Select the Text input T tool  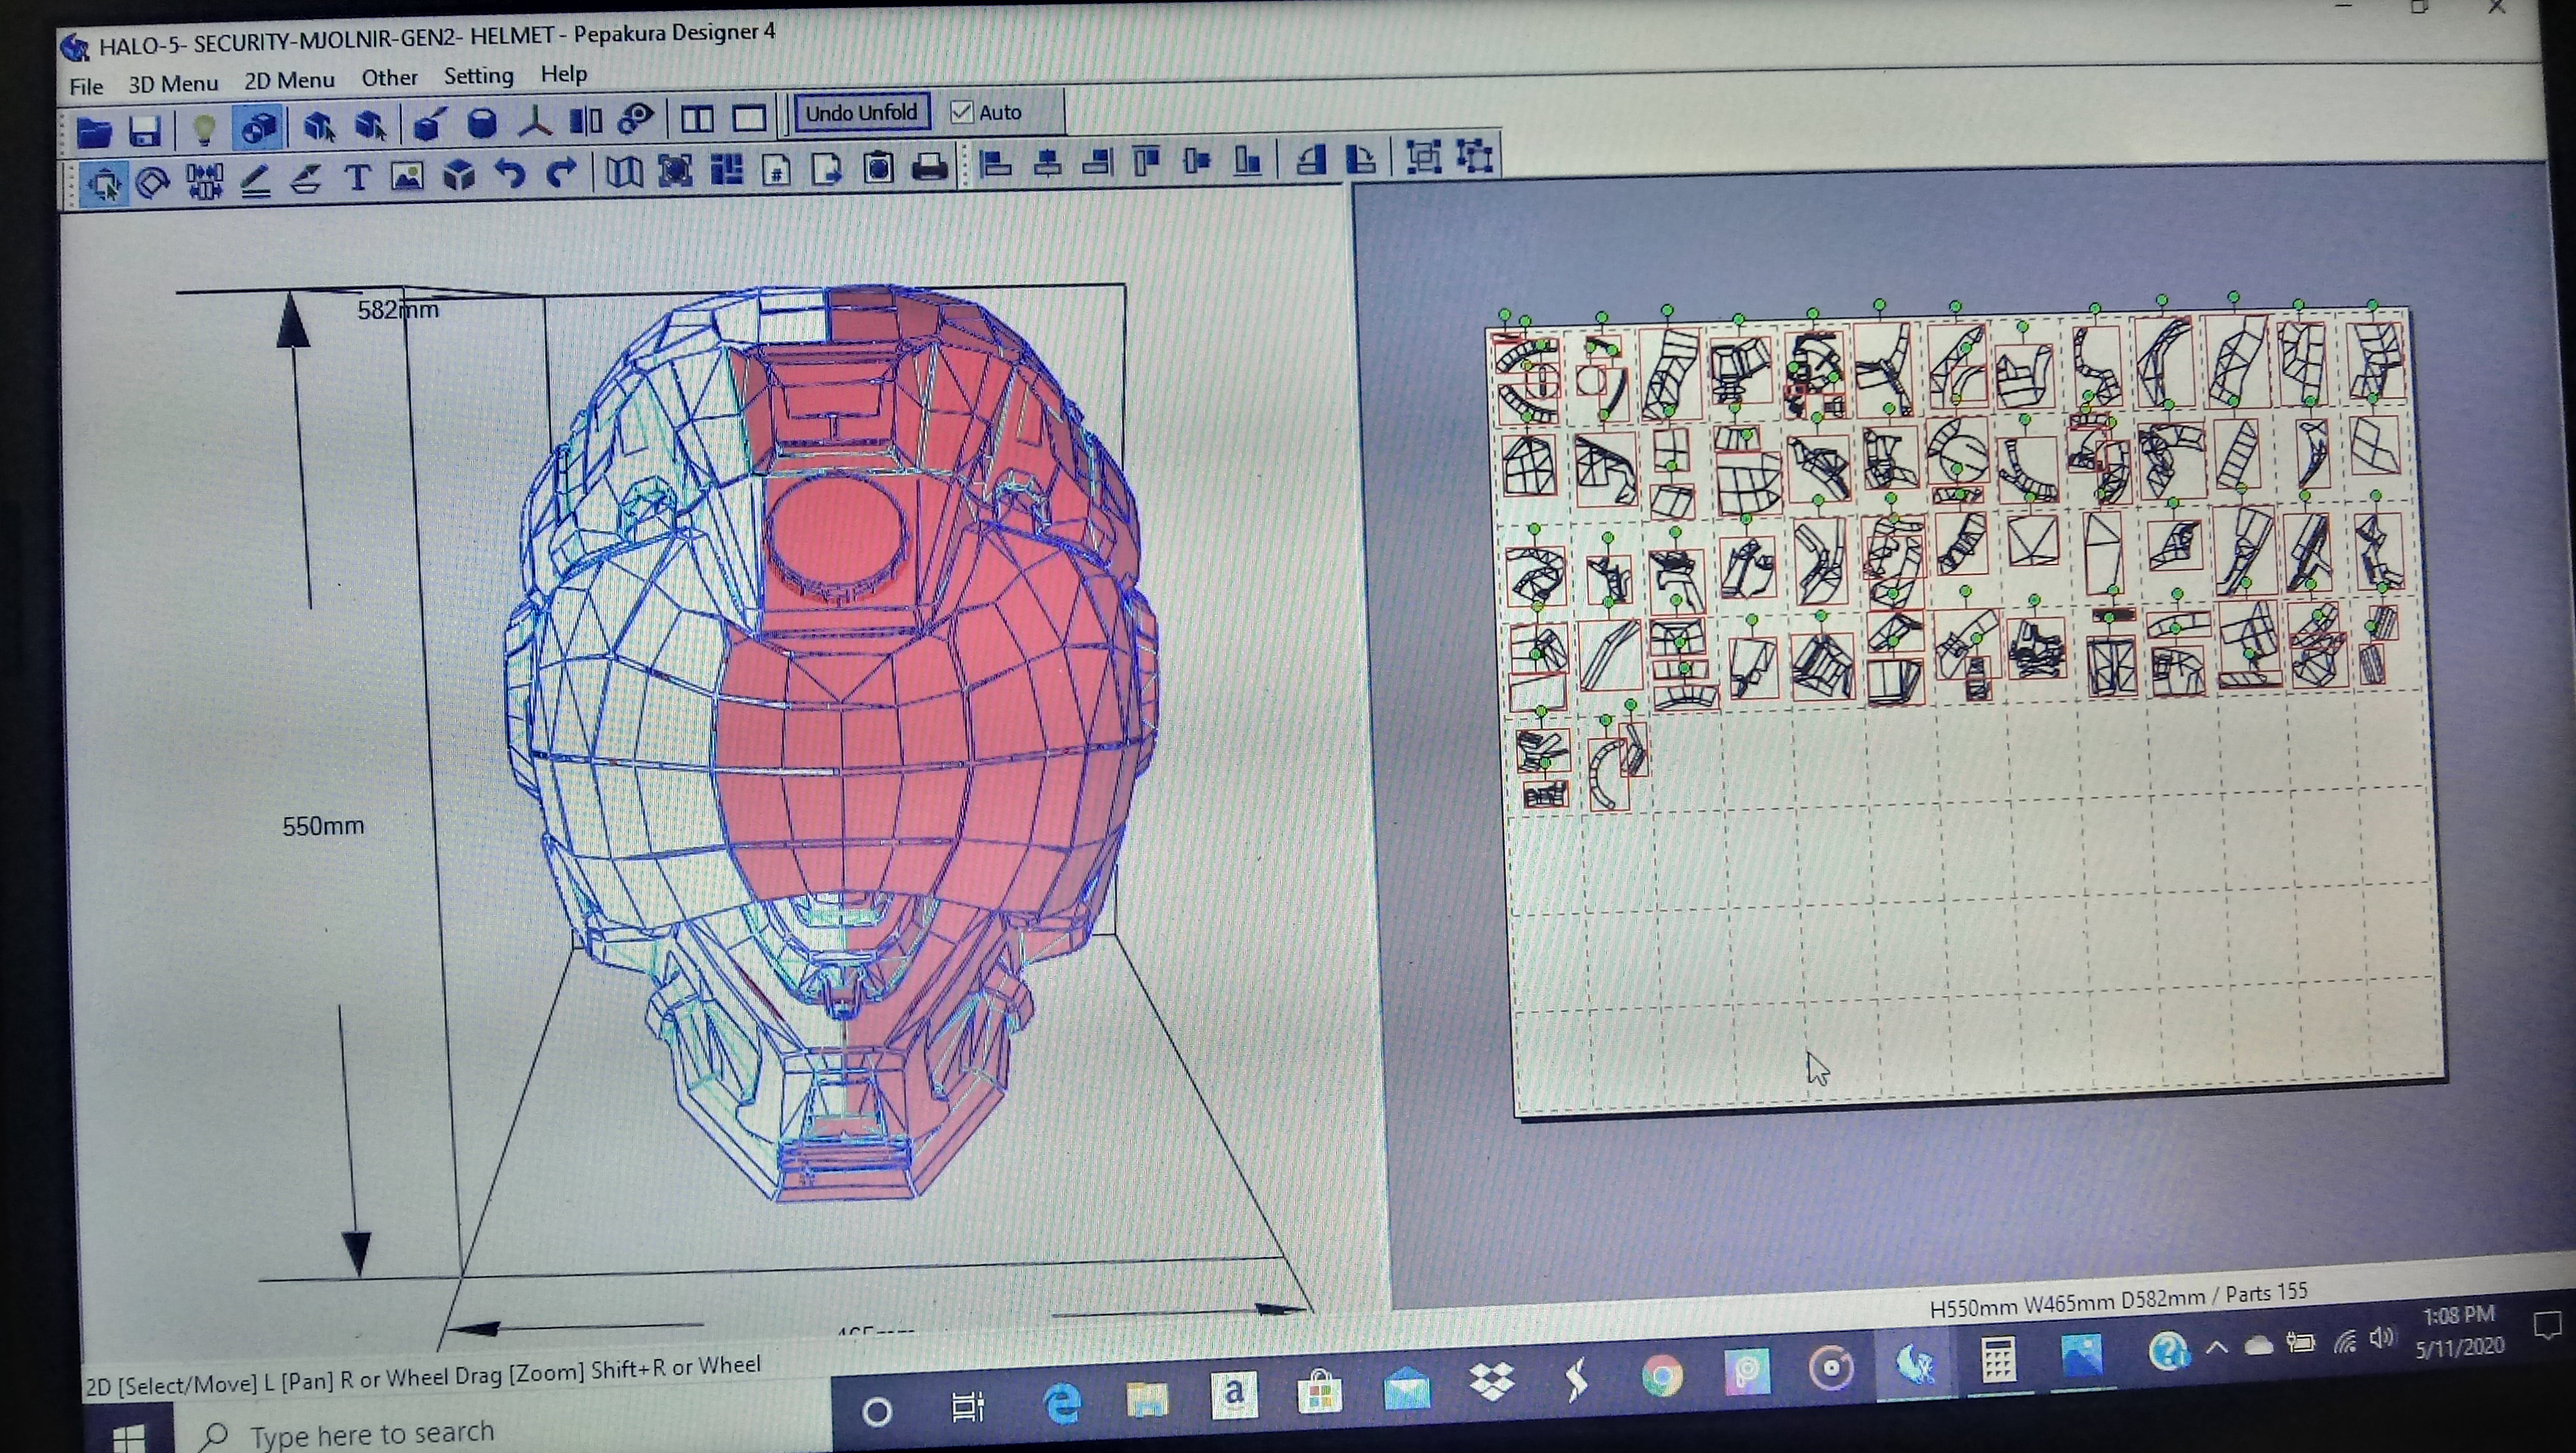pos(357,179)
